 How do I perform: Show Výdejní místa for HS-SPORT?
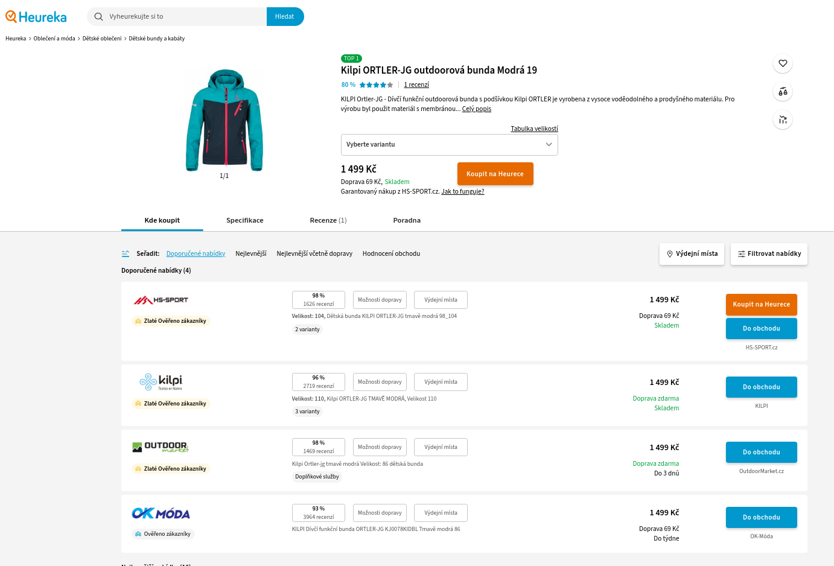(441, 300)
